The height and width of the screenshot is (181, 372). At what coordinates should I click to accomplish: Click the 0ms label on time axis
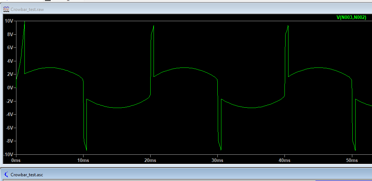pyautogui.click(x=16, y=161)
